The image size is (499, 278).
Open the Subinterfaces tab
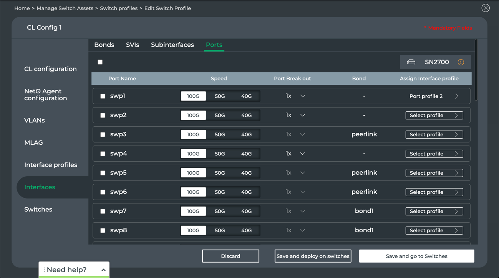point(172,45)
